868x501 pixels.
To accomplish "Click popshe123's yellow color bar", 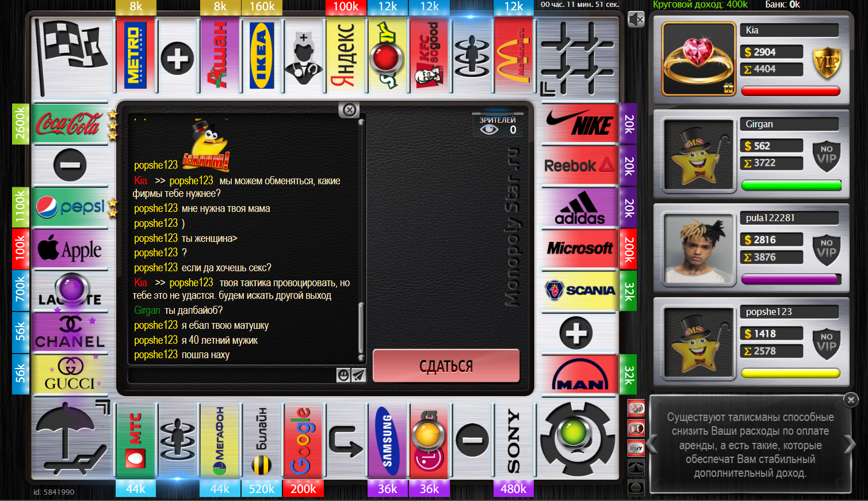I will point(791,373).
